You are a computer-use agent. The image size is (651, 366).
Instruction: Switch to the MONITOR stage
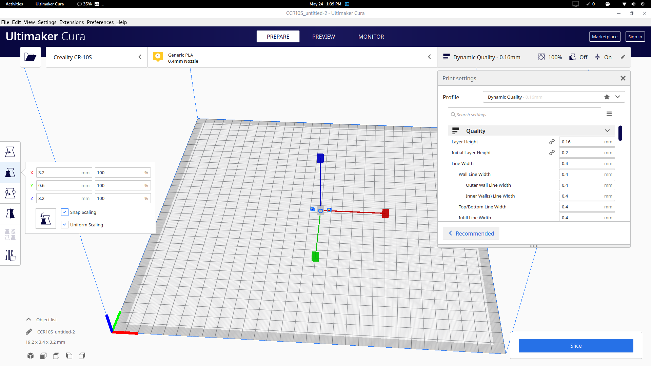point(371,37)
